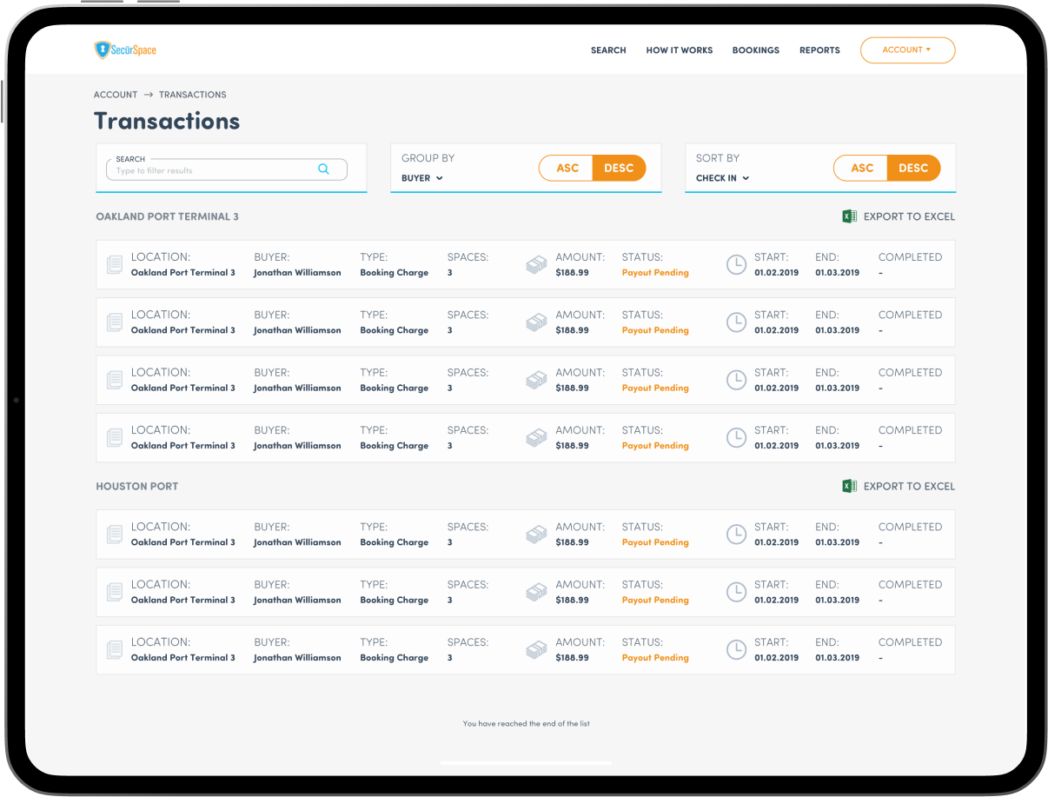Click clock icon in third transaction row

(x=736, y=380)
